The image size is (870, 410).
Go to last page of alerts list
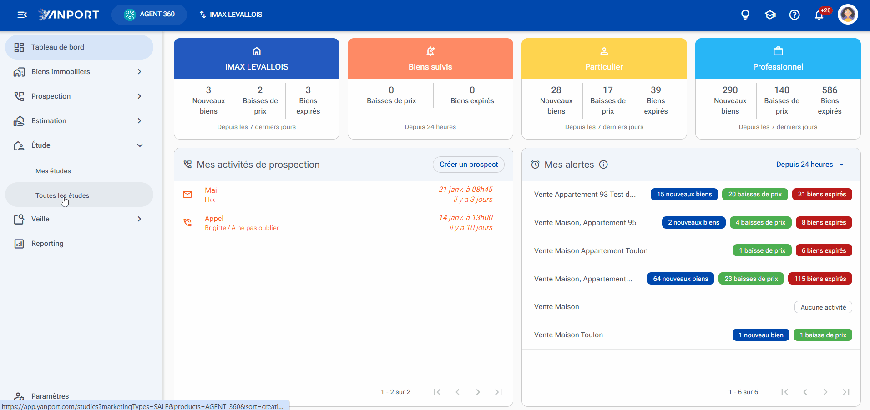tap(846, 392)
